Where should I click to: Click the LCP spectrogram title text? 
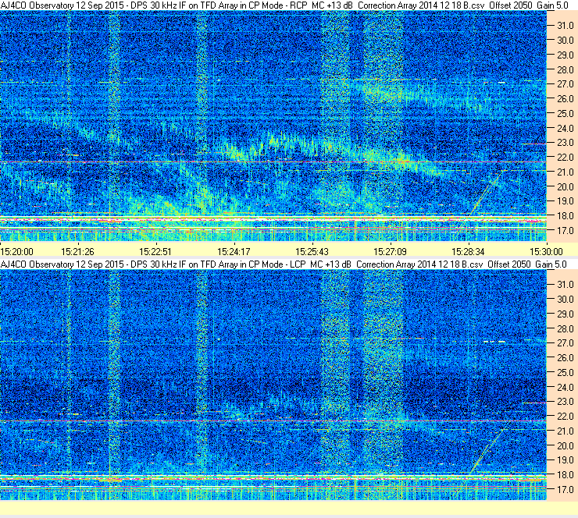click(284, 264)
